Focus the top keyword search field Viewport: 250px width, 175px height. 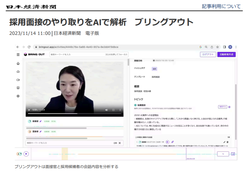[x=89, y=54]
